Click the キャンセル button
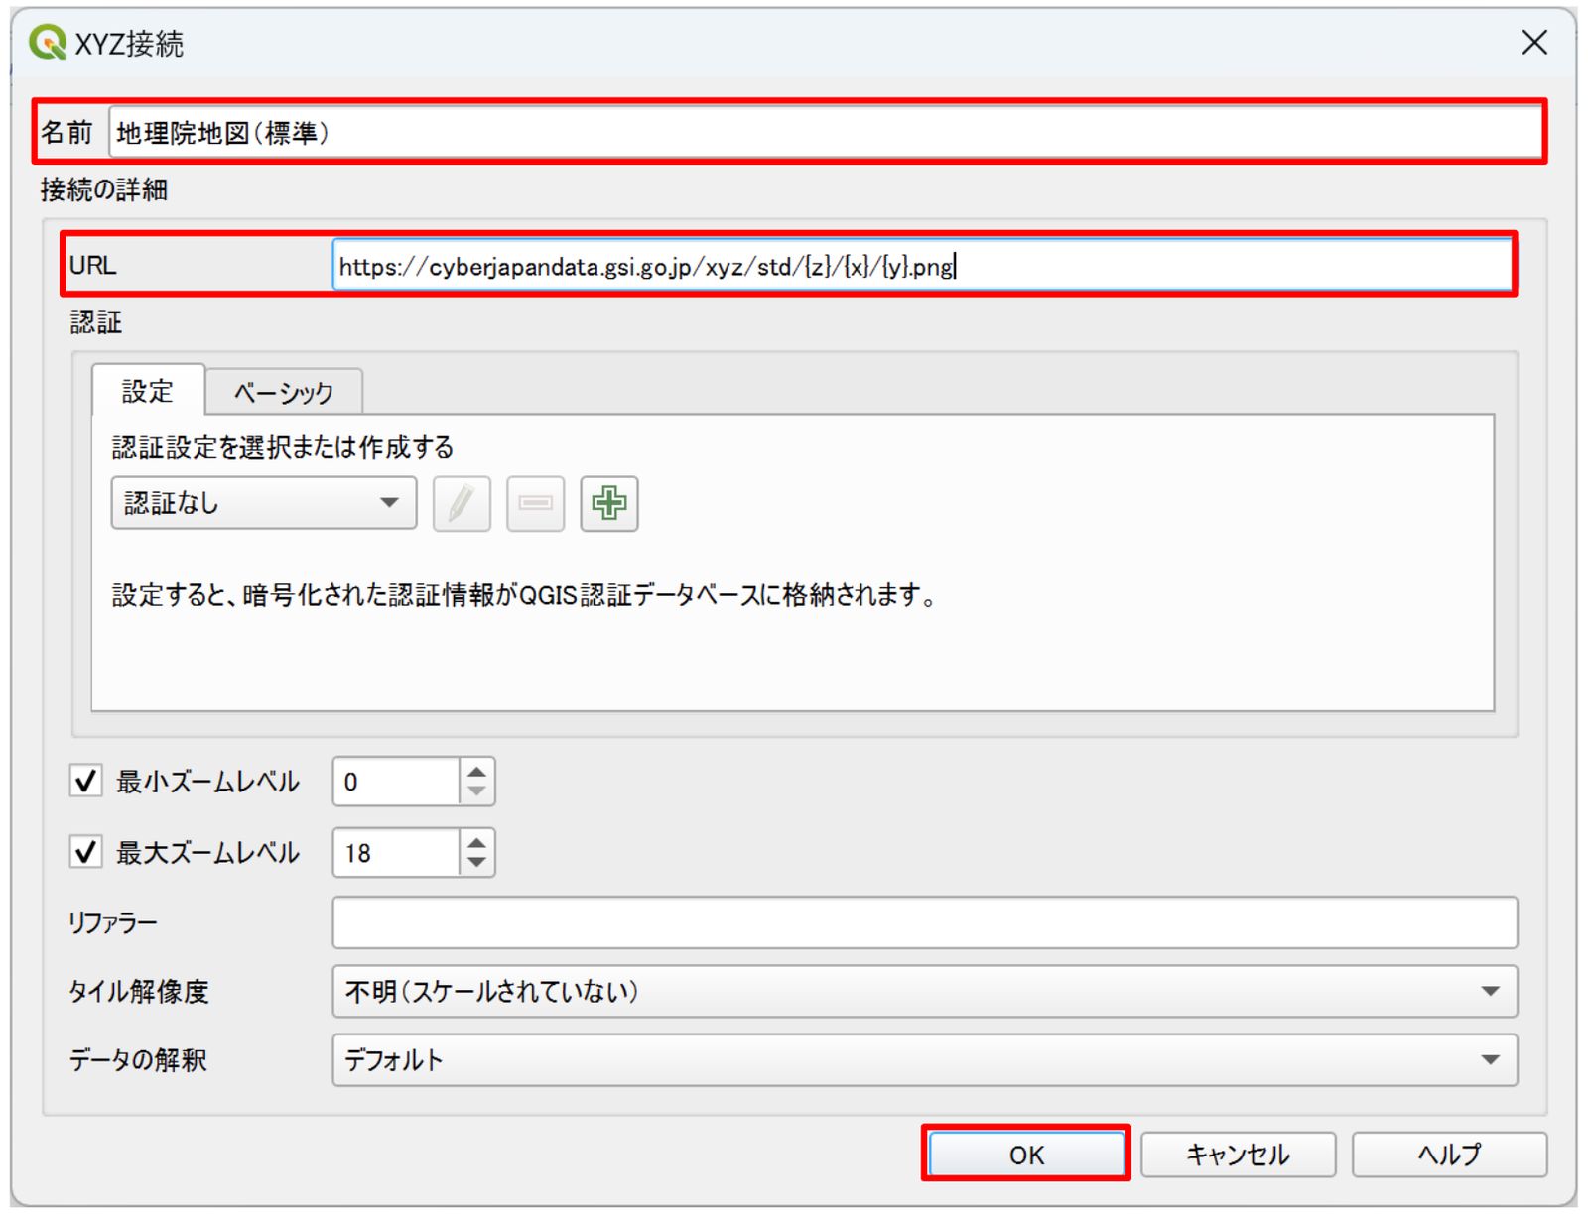This screenshot has height=1217, width=1588. (1238, 1155)
